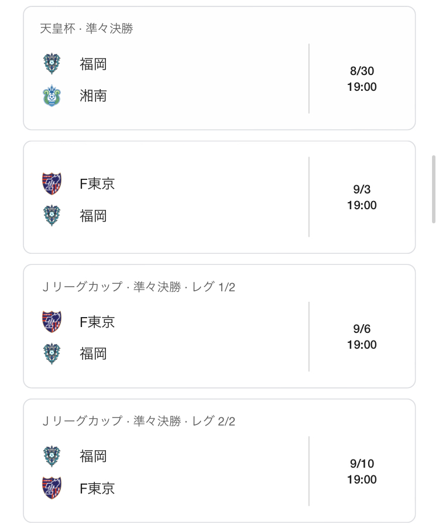Open match time 8/30 19:00
Screen dimensions: 439x531
click(x=362, y=79)
